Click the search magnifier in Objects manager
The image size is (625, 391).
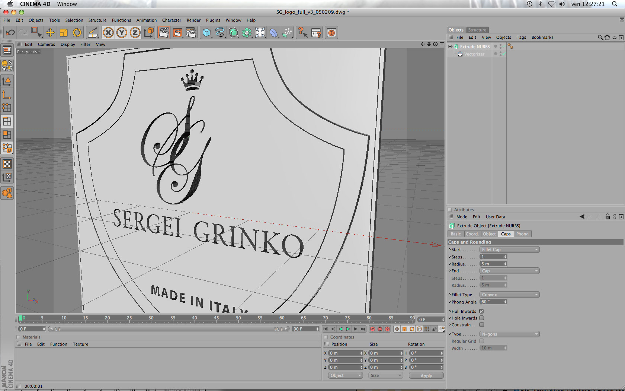tap(600, 37)
